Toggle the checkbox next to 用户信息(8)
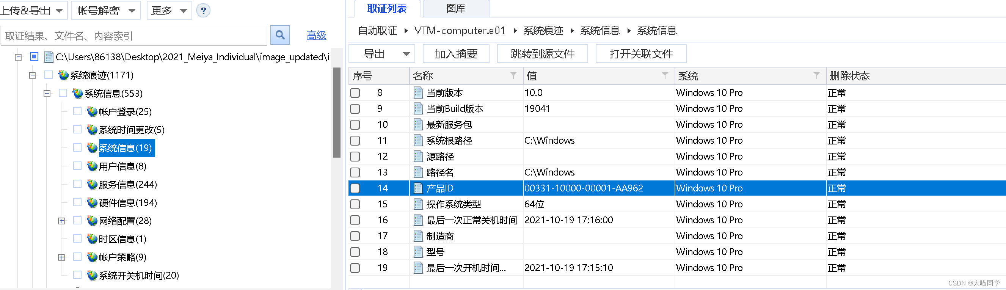Screen dimensions: 1006x290 [77, 166]
